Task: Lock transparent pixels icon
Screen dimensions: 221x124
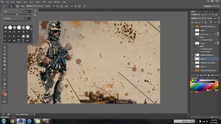Action: tap(196, 22)
